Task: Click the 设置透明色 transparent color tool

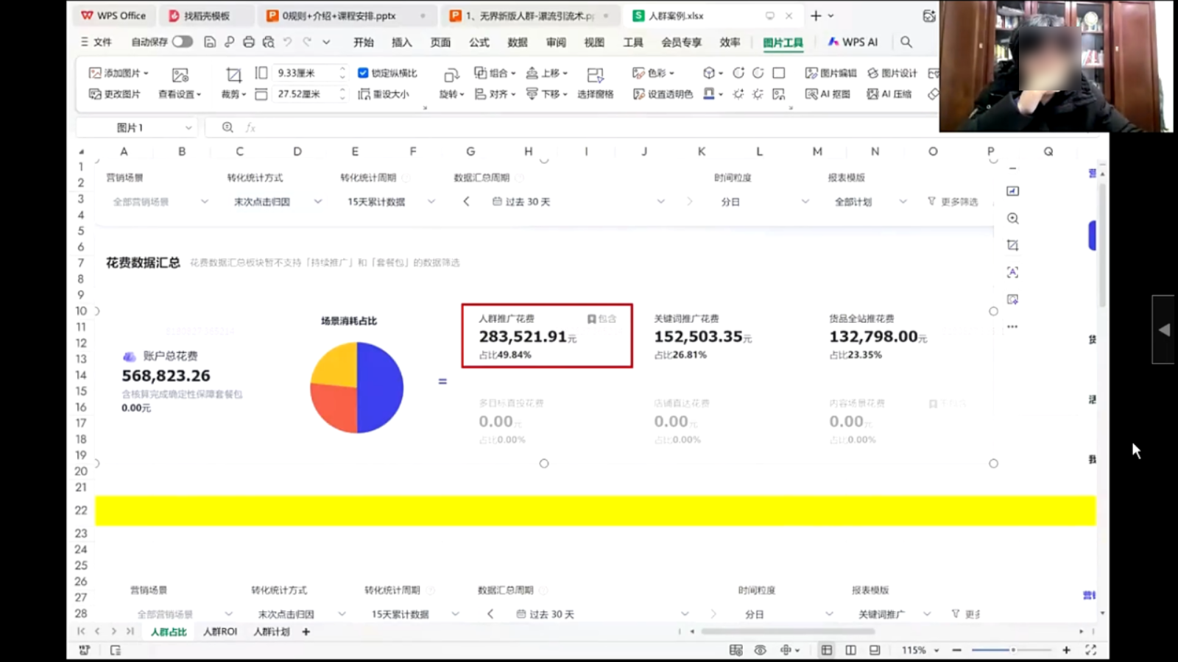Action: pyautogui.click(x=663, y=94)
